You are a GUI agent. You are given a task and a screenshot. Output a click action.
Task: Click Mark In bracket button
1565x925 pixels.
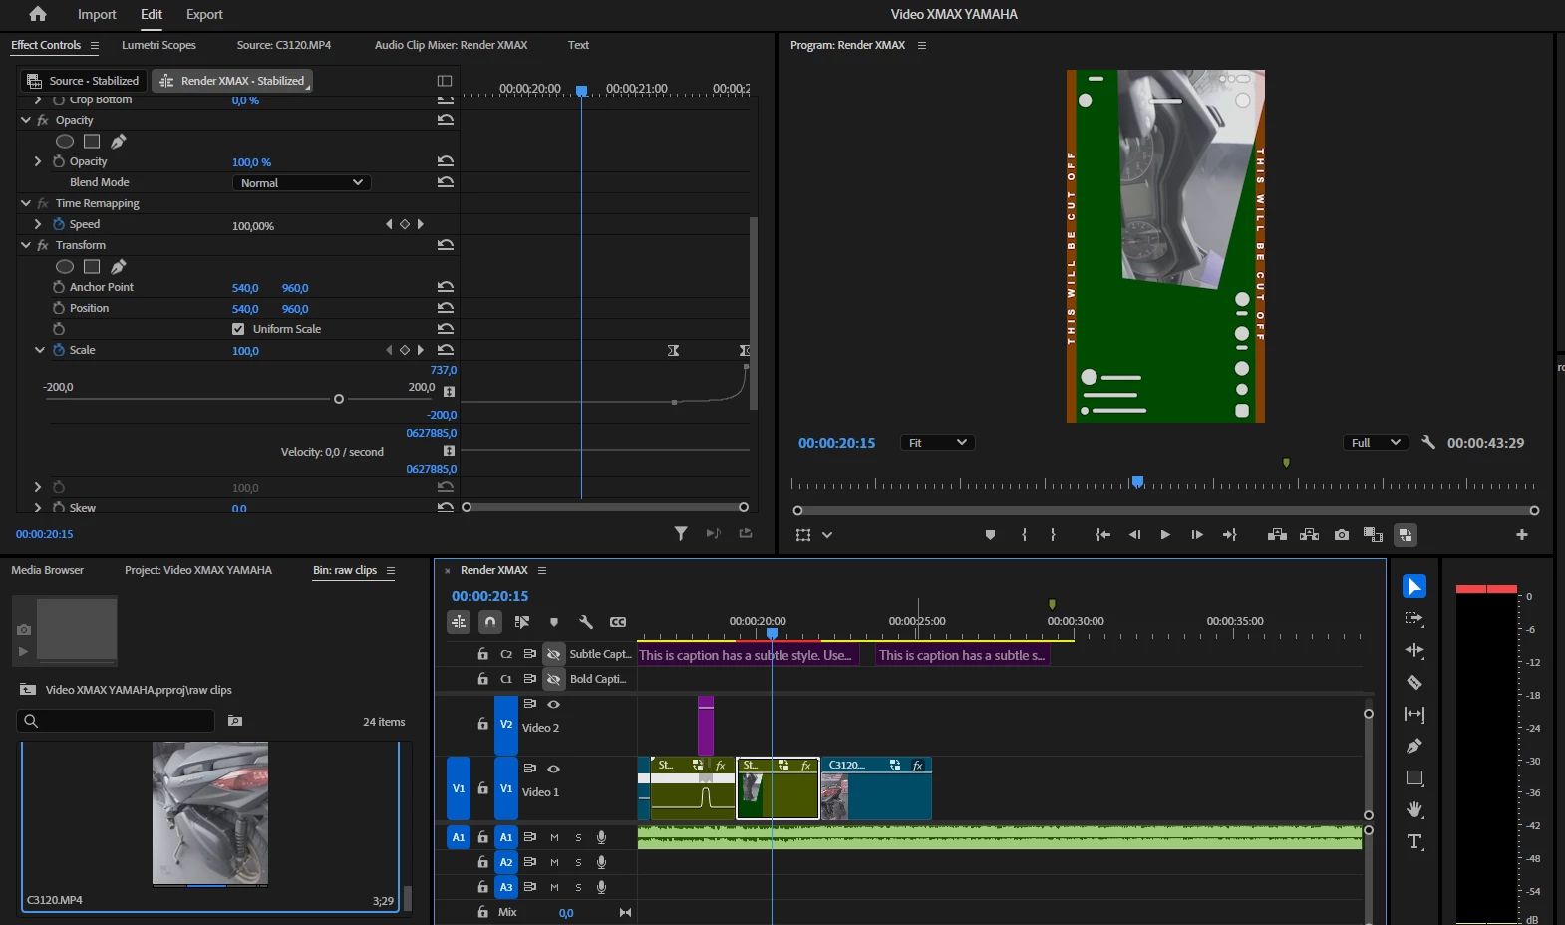point(1024,535)
